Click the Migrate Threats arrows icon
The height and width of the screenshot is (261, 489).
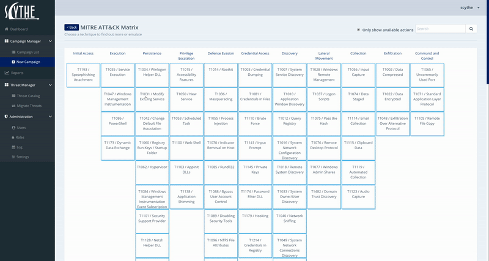point(13,106)
